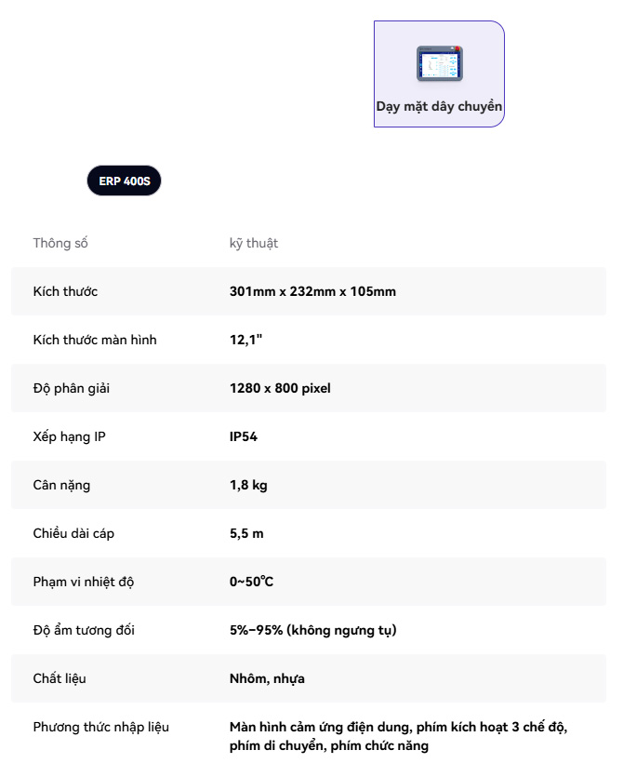Select the ERP 400S tab pill
This screenshot has width=623, height=777.
point(124,181)
